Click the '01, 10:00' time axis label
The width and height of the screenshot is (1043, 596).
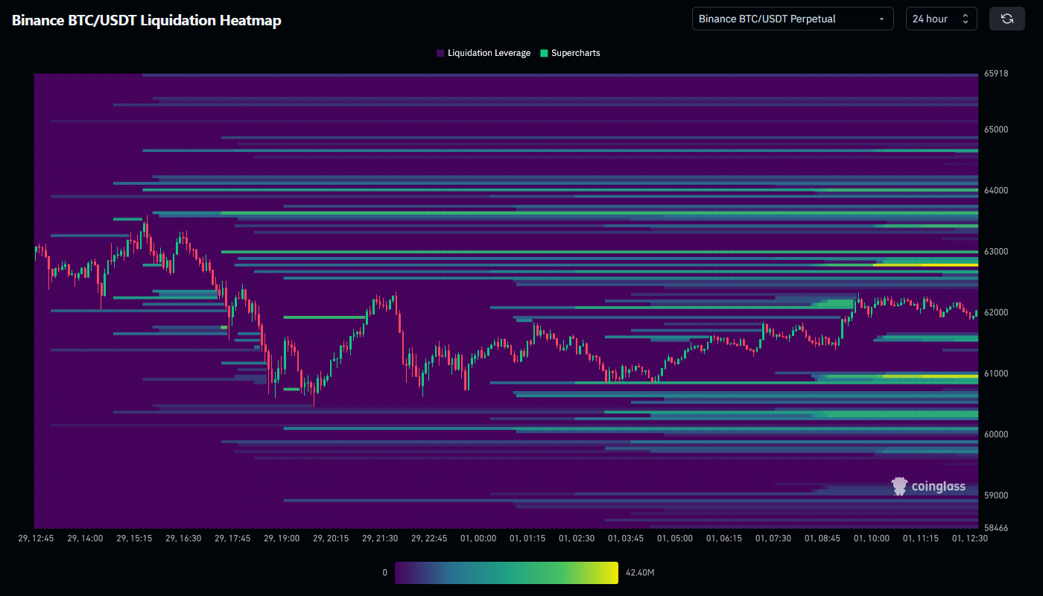872,538
